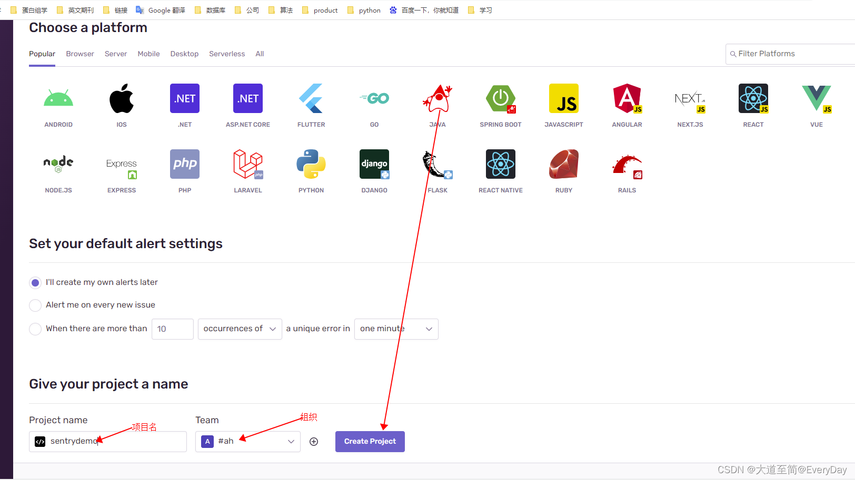Open the python bookmark folder
The image size is (855, 480).
pyautogui.click(x=364, y=10)
